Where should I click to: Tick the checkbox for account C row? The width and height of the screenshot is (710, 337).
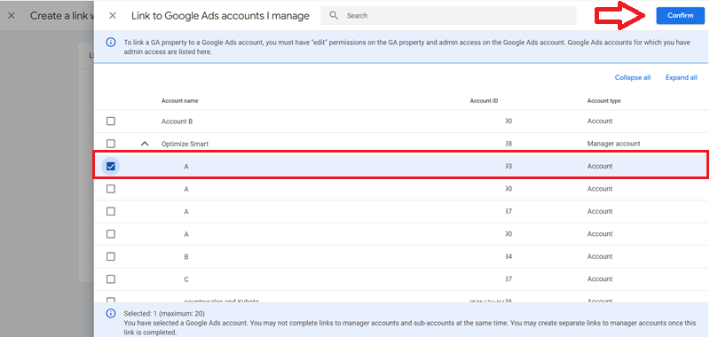click(x=110, y=279)
